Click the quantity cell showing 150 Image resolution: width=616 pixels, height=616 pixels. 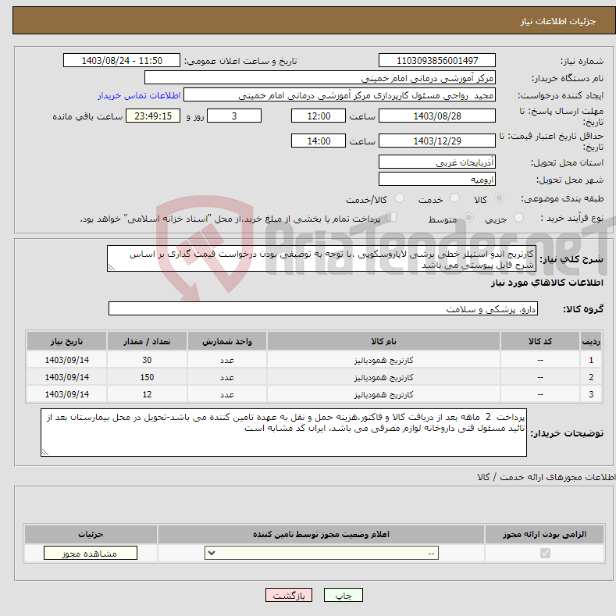(x=147, y=377)
